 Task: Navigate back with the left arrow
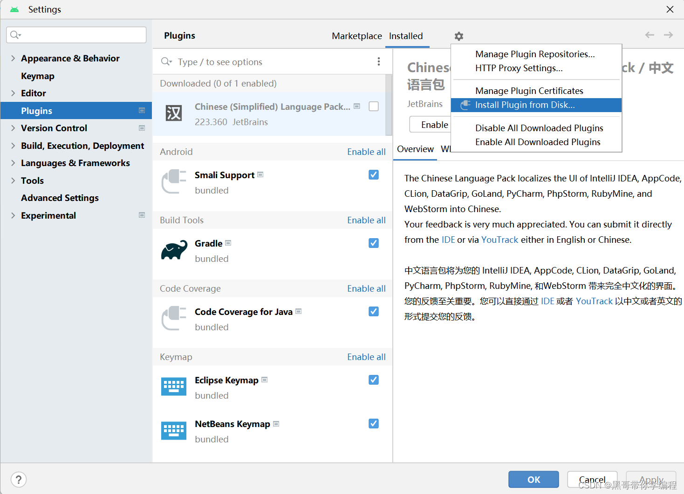coord(650,35)
